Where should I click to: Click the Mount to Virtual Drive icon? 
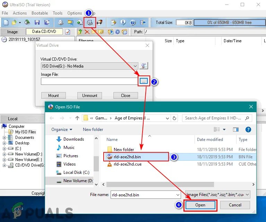89,23
